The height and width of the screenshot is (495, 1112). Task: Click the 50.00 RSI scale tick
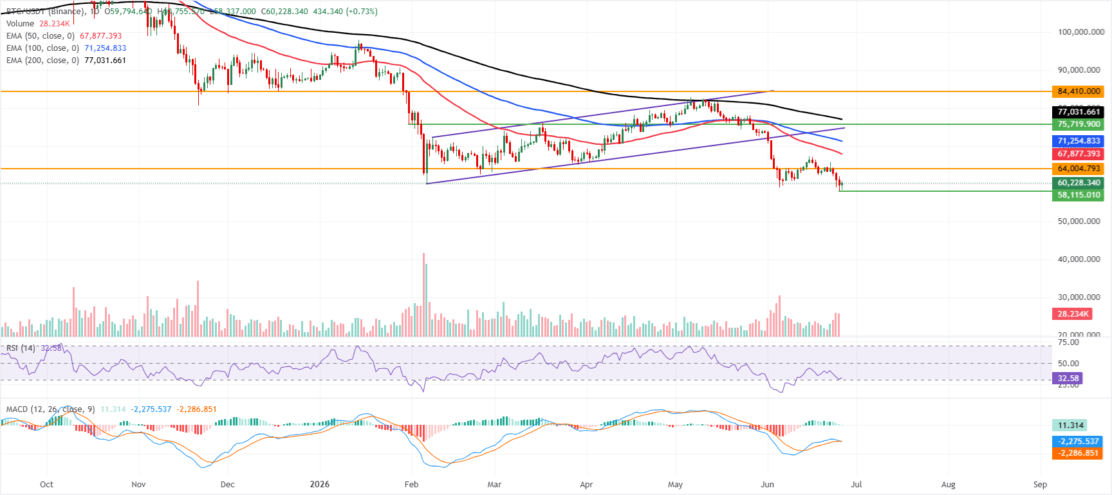[x=1068, y=364]
